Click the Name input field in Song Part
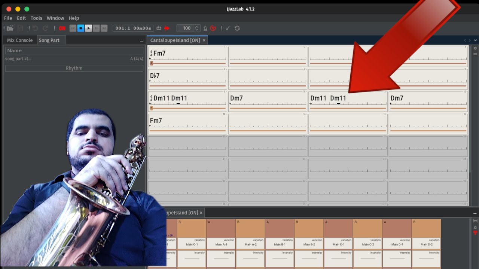The width and height of the screenshot is (479, 269). click(74, 50)
